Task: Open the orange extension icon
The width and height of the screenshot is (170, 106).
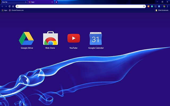Action: click(148, 6)
